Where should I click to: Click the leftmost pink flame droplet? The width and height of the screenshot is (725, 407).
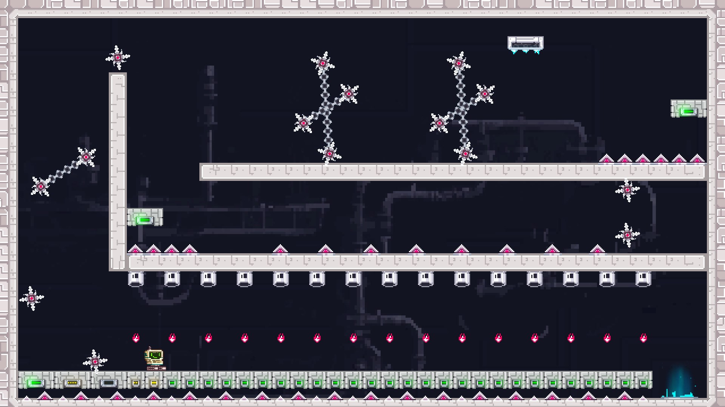pyautogui.click(x=136, y=338)
